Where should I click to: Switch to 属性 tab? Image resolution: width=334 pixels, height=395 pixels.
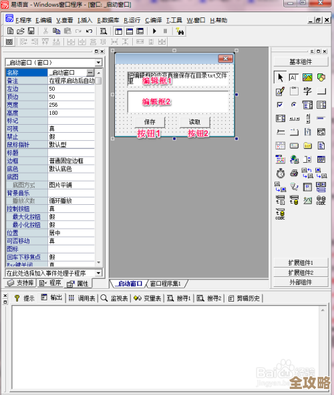point(77,284)
